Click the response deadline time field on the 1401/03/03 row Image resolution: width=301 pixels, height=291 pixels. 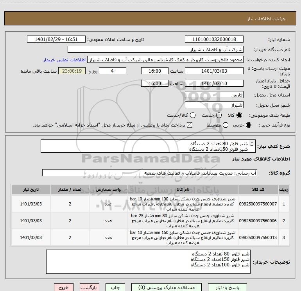[x=155, y=71]
